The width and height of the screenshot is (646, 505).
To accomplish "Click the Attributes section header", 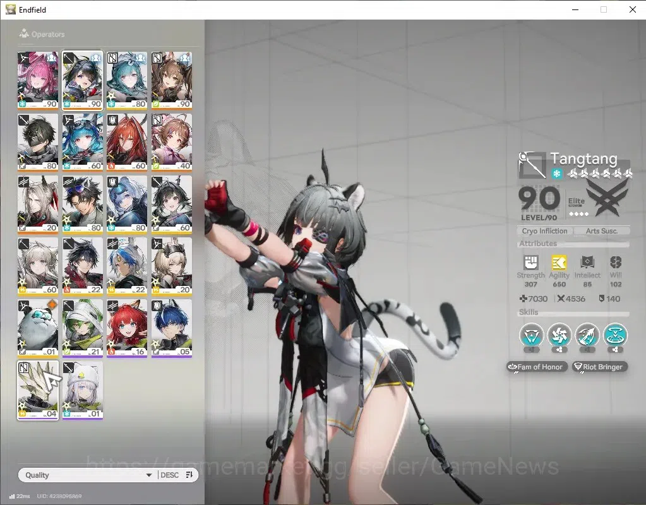I will click(537, 244).
